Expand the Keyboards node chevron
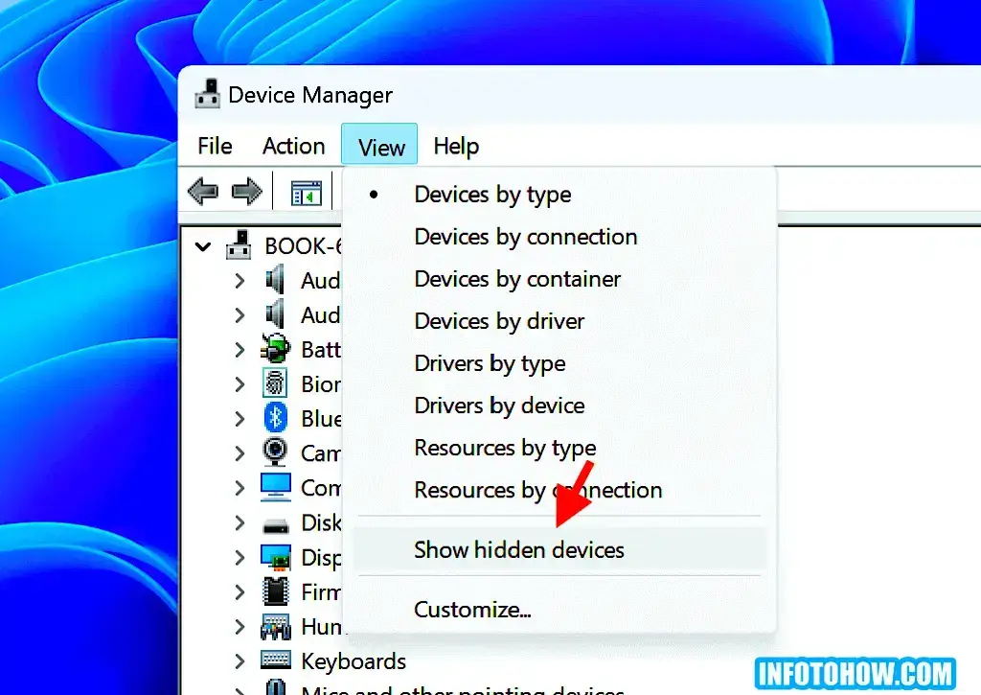This screenshot has height=695, width=981. pyautogui.click(x=240, y=660)
